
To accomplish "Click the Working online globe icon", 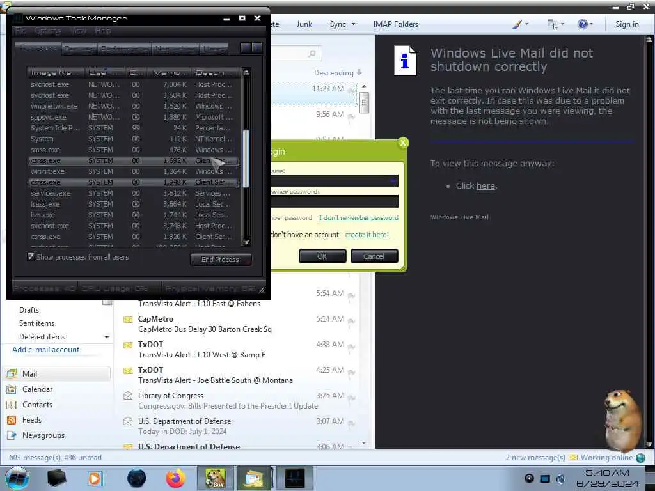I will click(x=640, y=458).
